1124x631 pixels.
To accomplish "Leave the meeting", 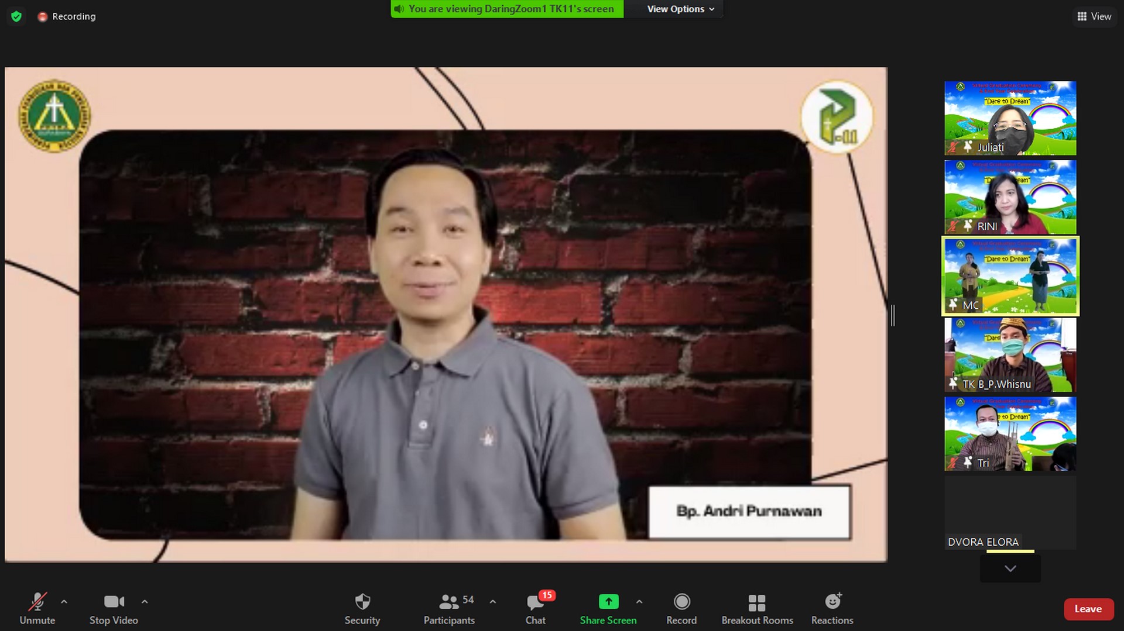I will click(1088, 609).
